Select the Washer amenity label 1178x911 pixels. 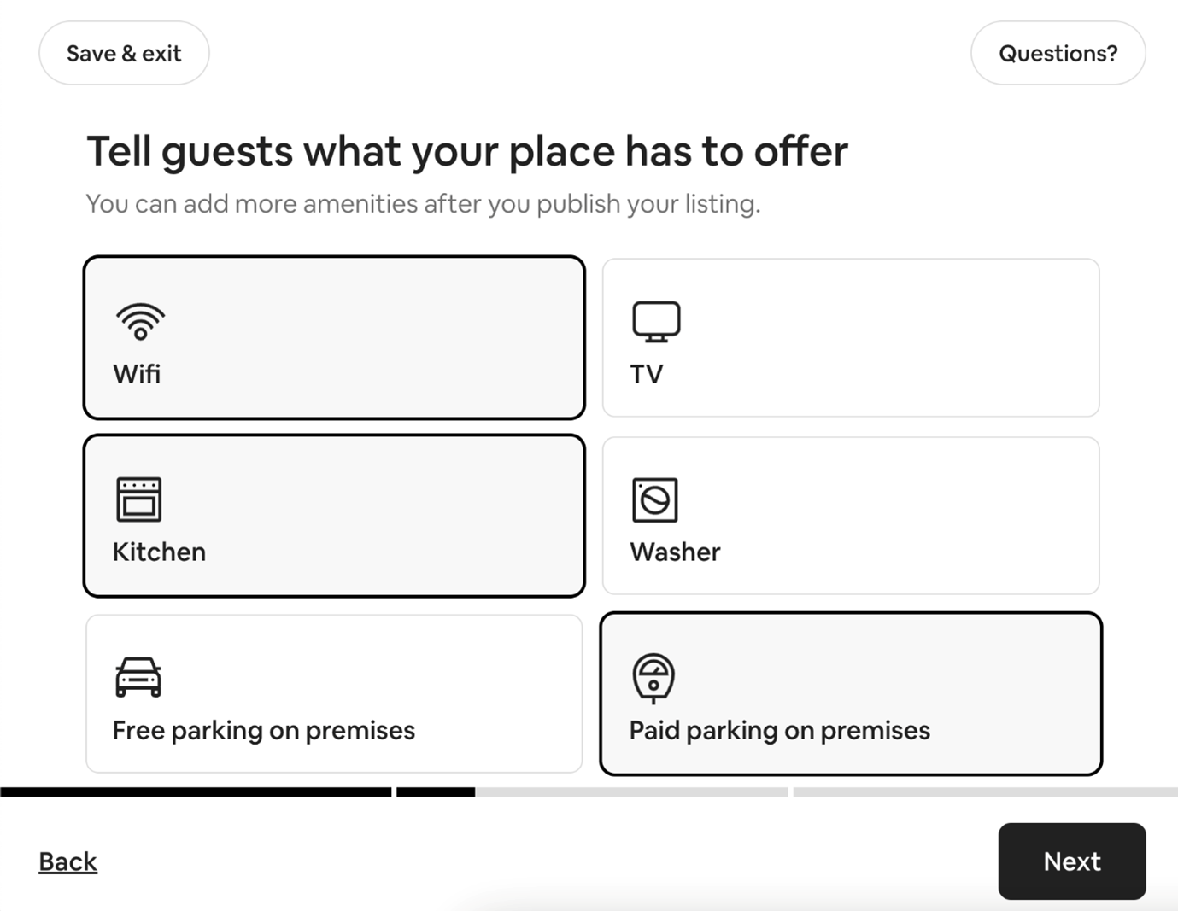[675, 552]
